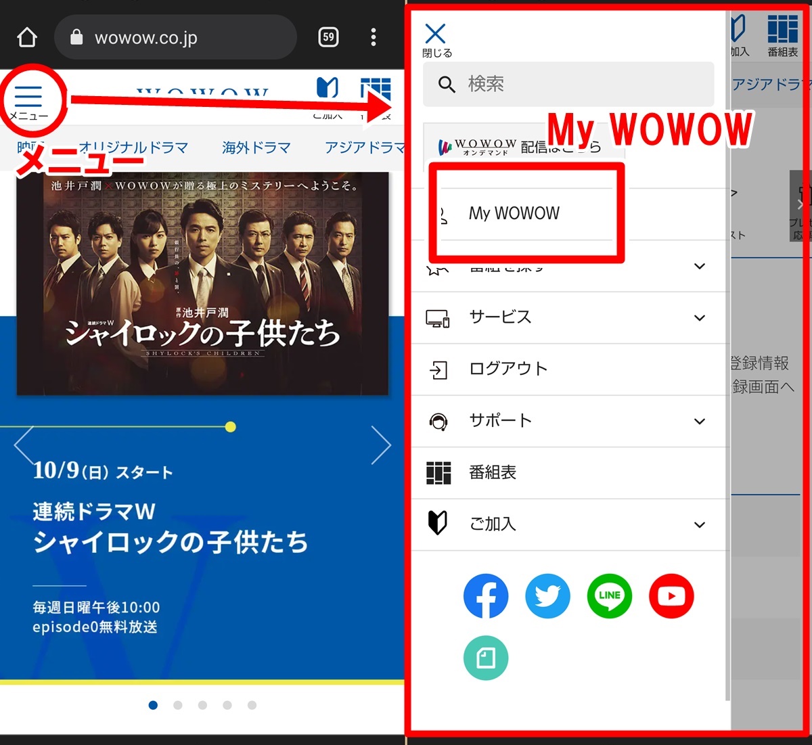Open the hamburger メニュー button
The width and height of the screenshot is (812, 745).
tap(28, 101)
